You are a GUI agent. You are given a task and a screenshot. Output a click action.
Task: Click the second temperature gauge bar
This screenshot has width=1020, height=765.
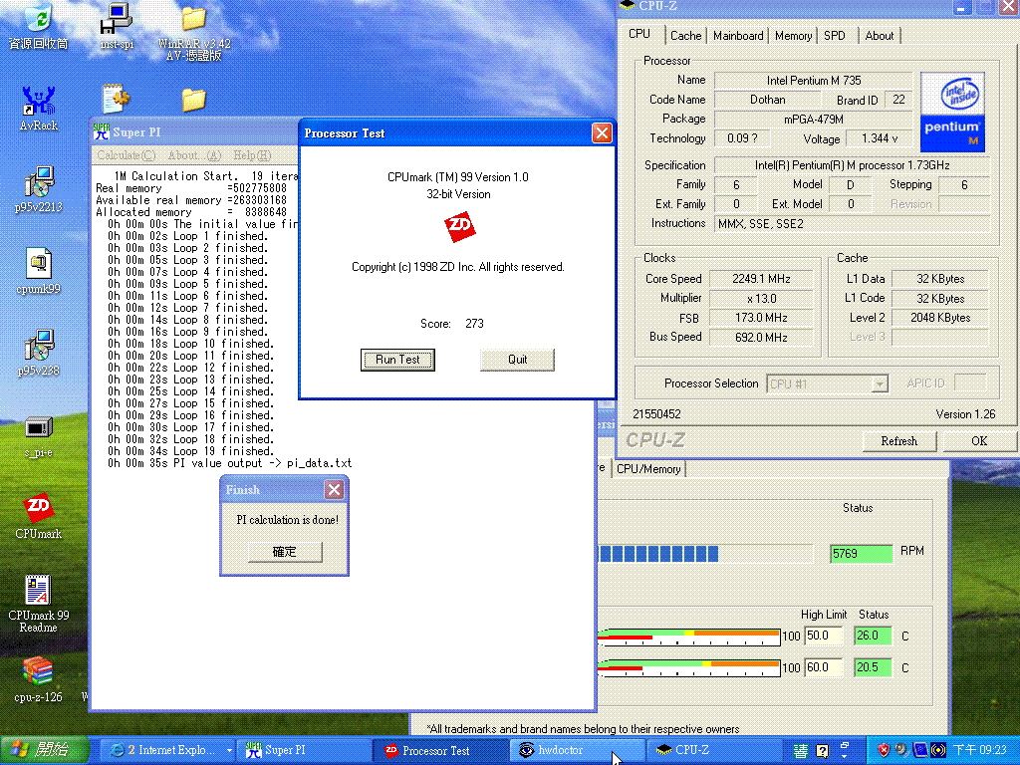click(688, 668)
